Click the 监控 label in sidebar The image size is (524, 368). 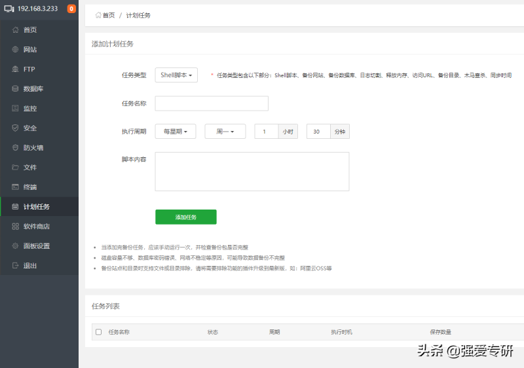click(x=30, y=109)
